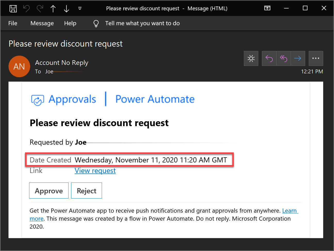334x251 pixels.
Task: Approve the discount request
Action: tap(49, 191)
